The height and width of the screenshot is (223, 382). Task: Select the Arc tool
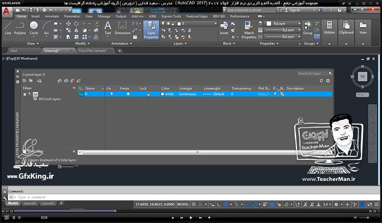pos(46,28)
